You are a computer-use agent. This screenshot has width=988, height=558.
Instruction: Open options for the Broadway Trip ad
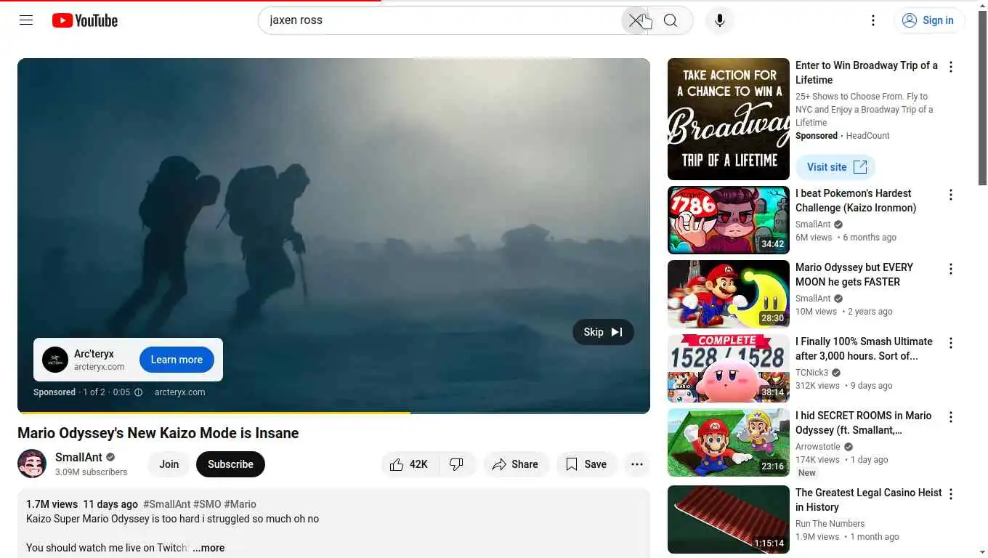950,67
